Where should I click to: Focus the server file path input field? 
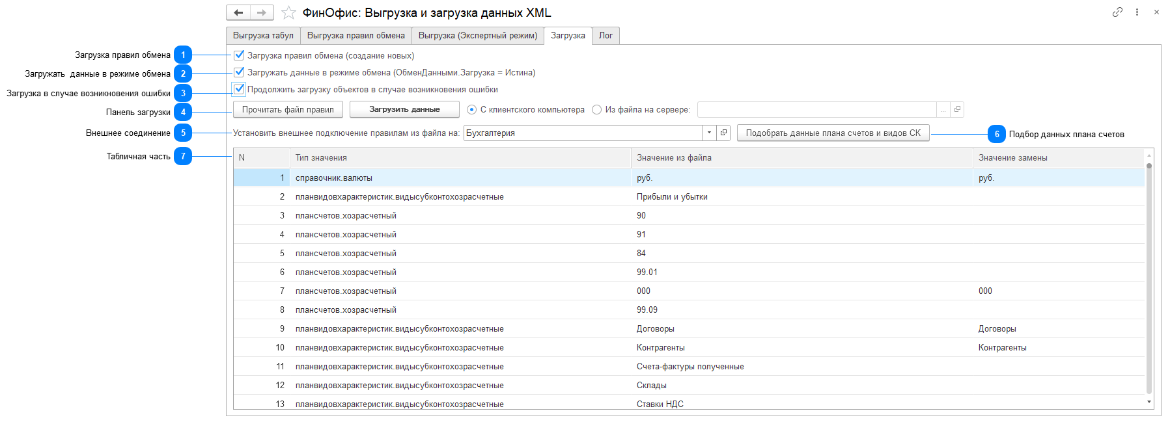click(x=816, y=110)
